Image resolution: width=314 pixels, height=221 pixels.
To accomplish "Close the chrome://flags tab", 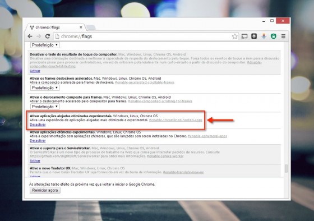I will coord(81,27).
